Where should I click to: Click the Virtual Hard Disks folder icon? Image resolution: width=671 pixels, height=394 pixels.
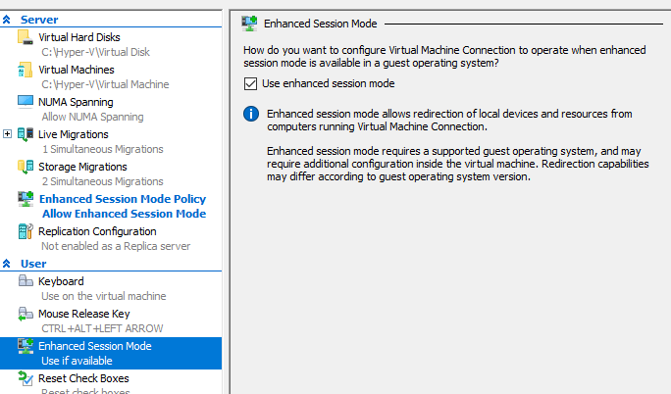click(x=26, y=37)
